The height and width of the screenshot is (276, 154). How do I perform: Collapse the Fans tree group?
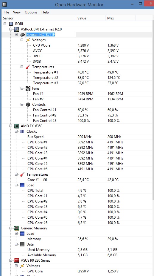click(22, 88)
